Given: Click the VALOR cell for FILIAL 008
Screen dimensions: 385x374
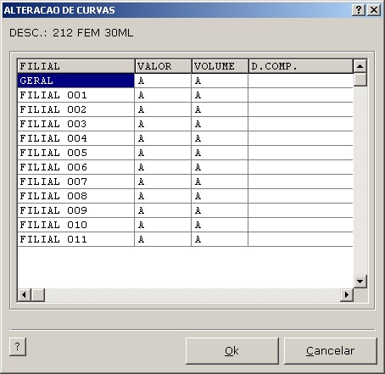Looking at the screenshot, I should click(x=163, y=196).
